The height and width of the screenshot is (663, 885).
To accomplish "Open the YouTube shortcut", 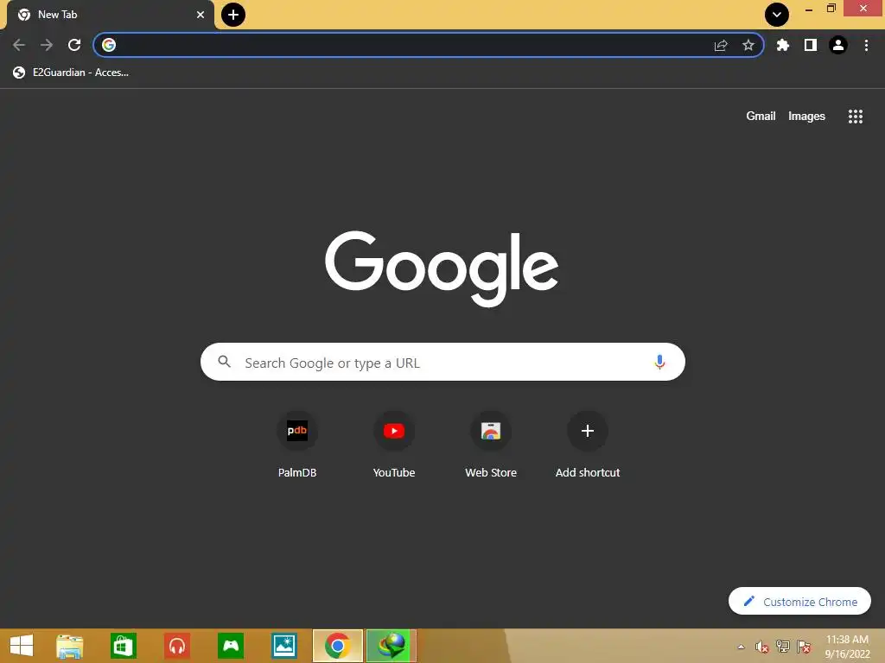I will pyautogui.click(x=394, y=445).
